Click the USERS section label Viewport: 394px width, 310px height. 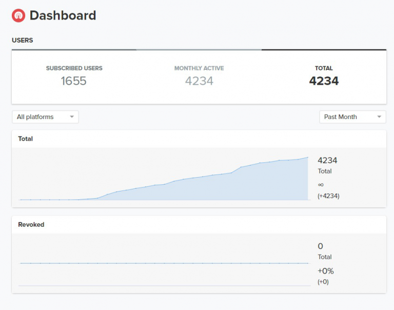[23, 40]
